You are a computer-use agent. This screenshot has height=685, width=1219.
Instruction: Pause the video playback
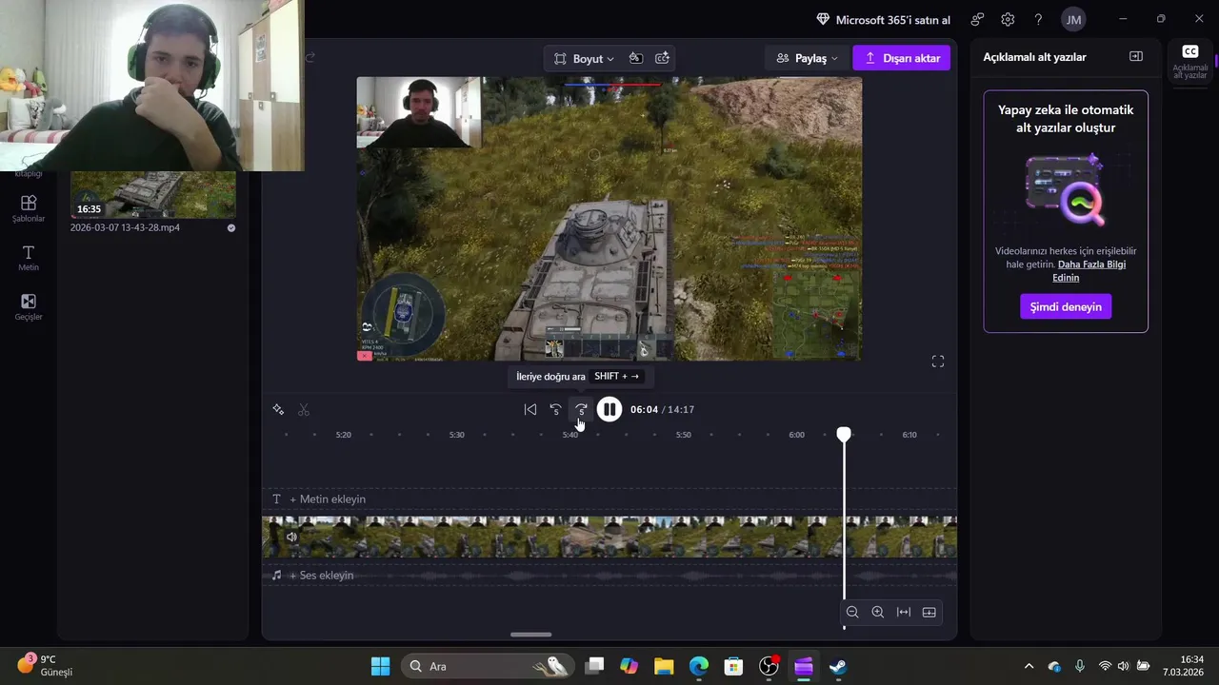[x=609, y=409]
